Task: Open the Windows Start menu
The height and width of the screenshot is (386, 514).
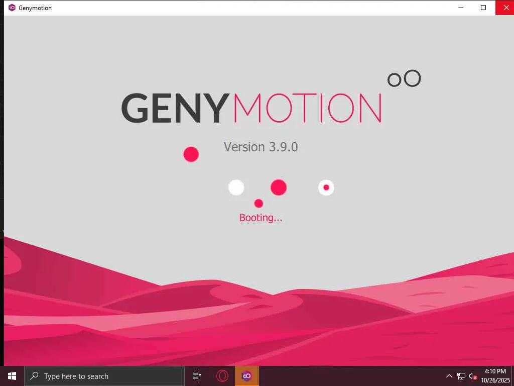Action: pos(12,376)
